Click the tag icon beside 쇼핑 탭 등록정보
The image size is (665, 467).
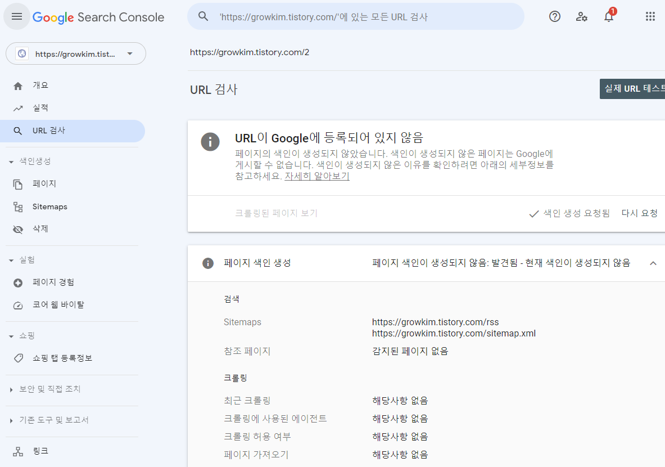coord(18,358)
